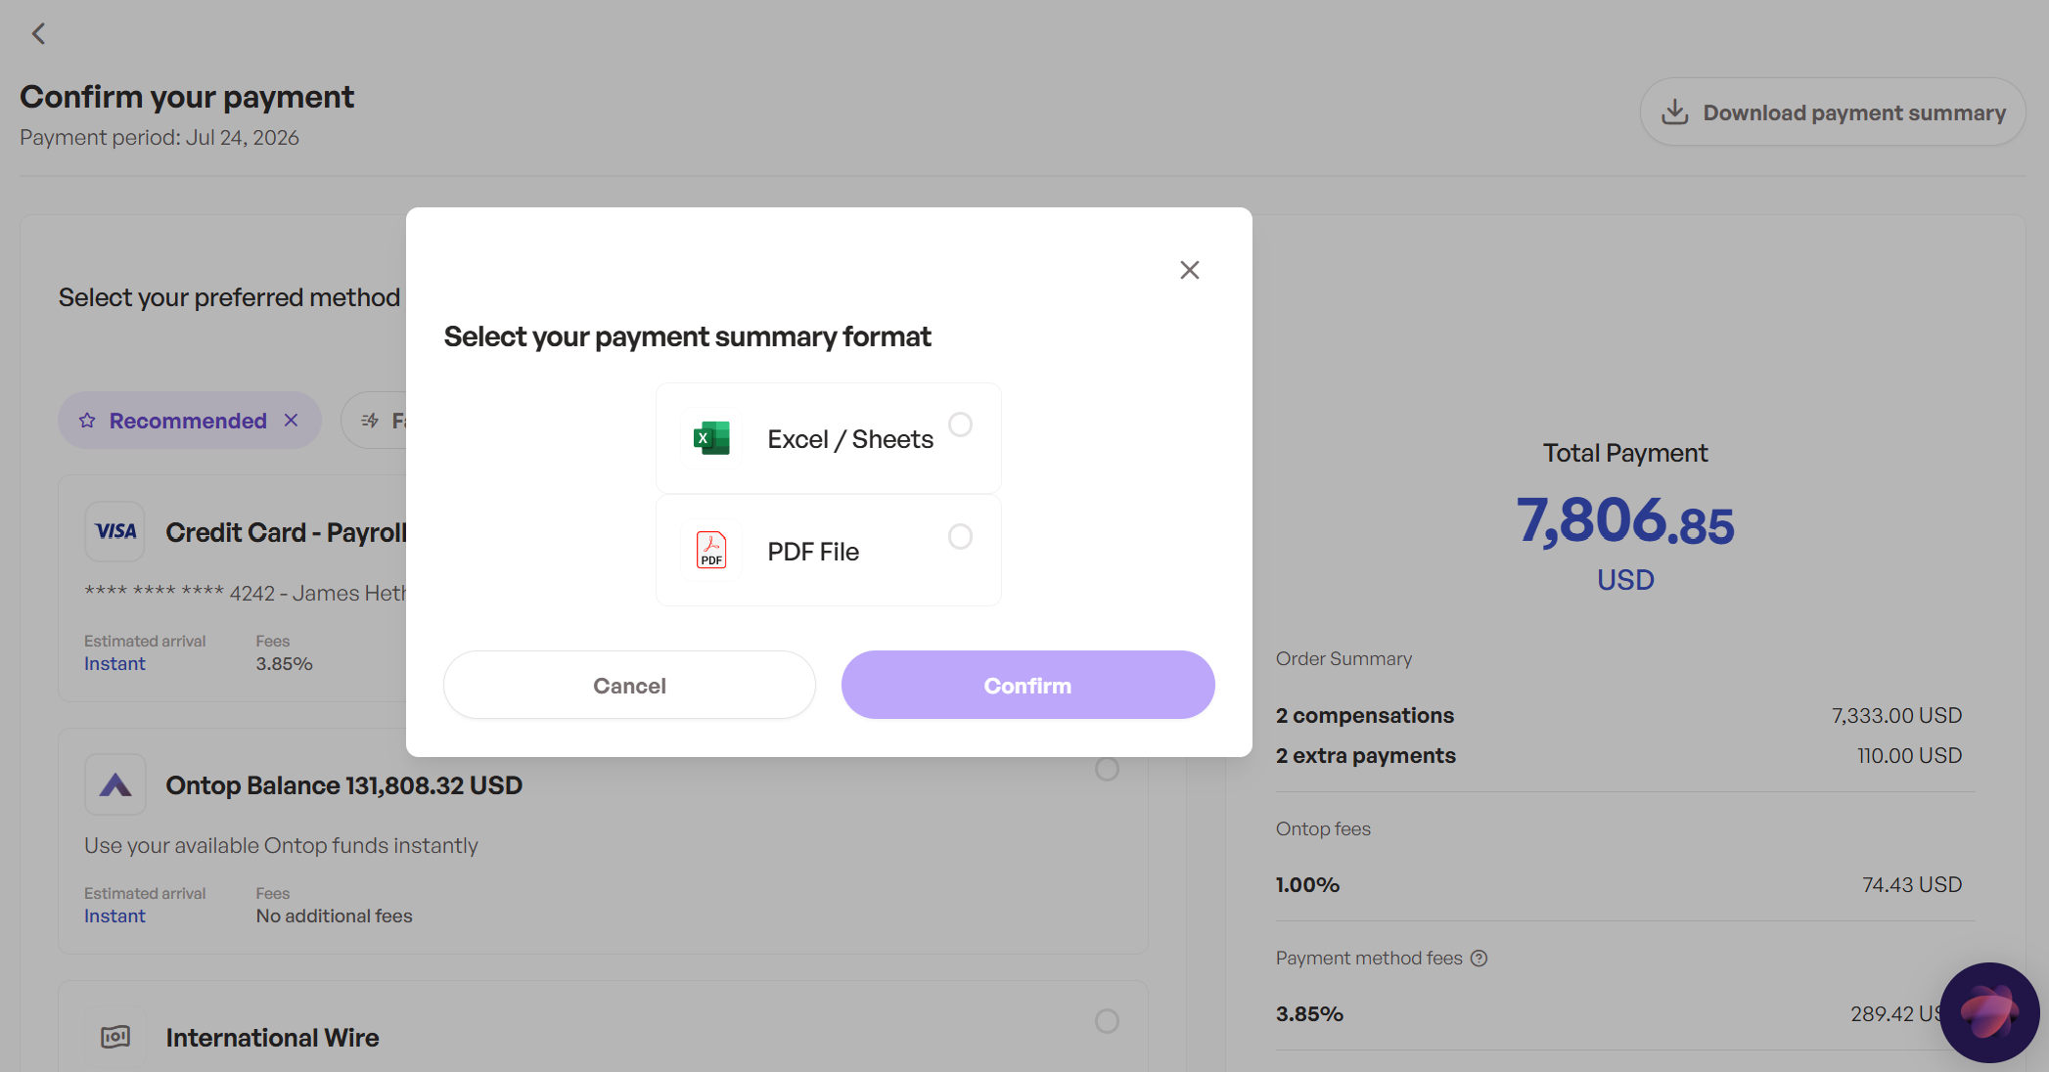This screenshot has height=1072, width=2049.
Task: Click the Recommended star filter tab
Action: pos(172,421)
